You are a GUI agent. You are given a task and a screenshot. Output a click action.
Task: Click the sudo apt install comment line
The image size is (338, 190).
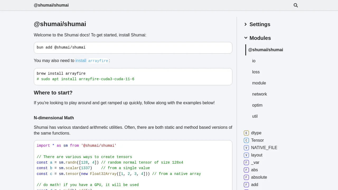click(x=86, y=79)
